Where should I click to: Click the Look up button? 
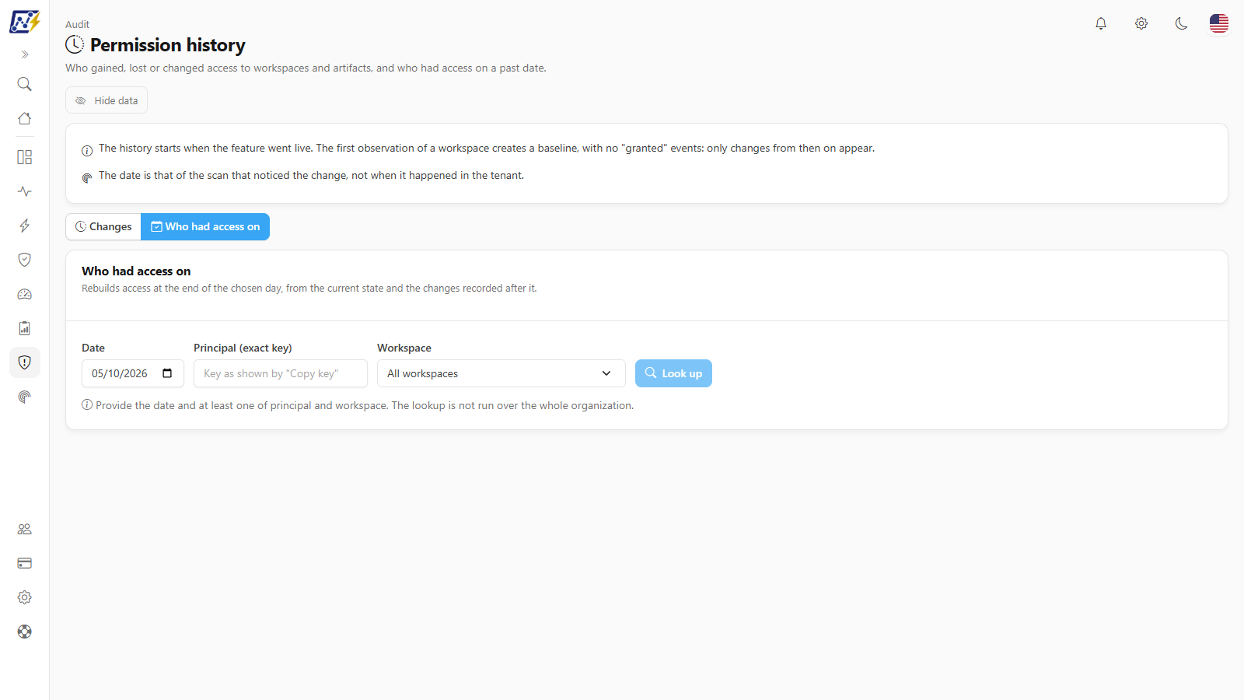[x=673, y=373]
